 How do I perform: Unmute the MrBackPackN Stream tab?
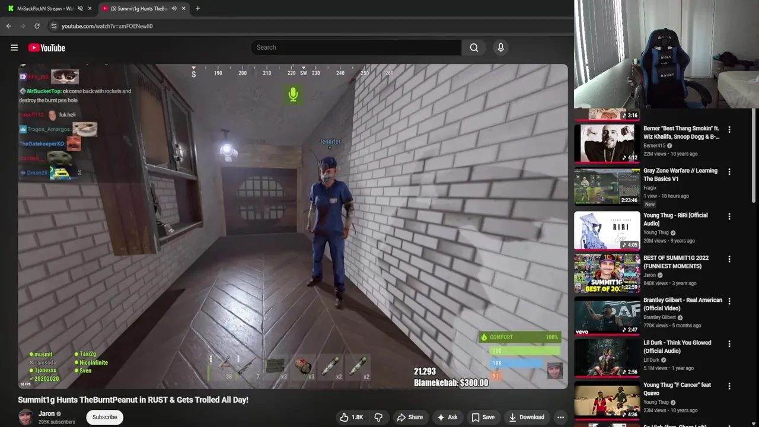point(80,8)
